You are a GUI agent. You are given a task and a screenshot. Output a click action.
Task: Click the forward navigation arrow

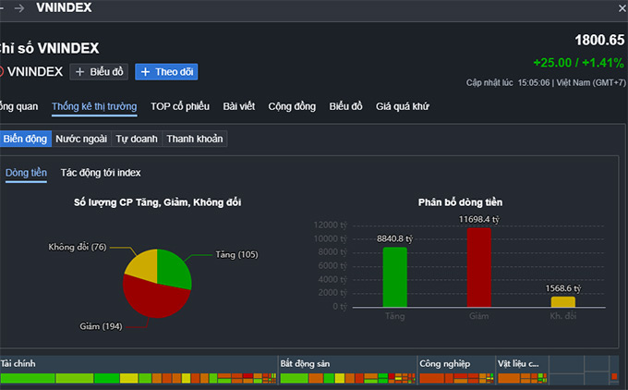[19, 8]
